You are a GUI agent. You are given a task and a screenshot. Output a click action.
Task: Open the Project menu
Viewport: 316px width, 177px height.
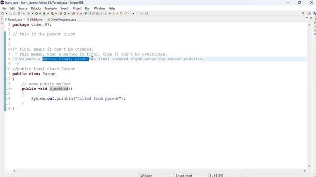pos(77,8)
